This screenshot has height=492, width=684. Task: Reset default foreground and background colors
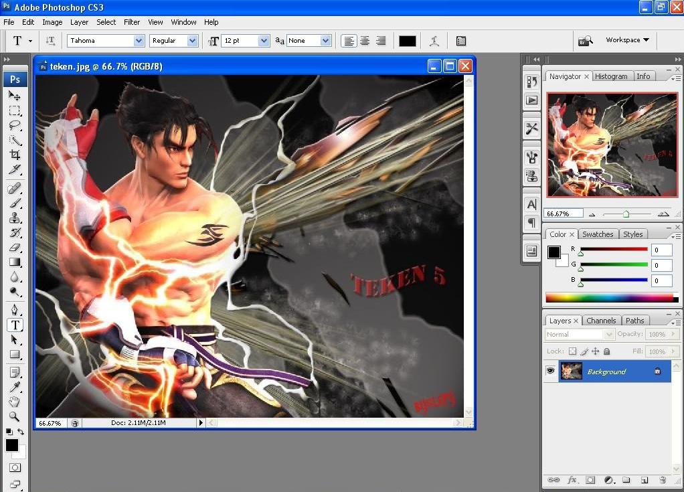point(9,432)
